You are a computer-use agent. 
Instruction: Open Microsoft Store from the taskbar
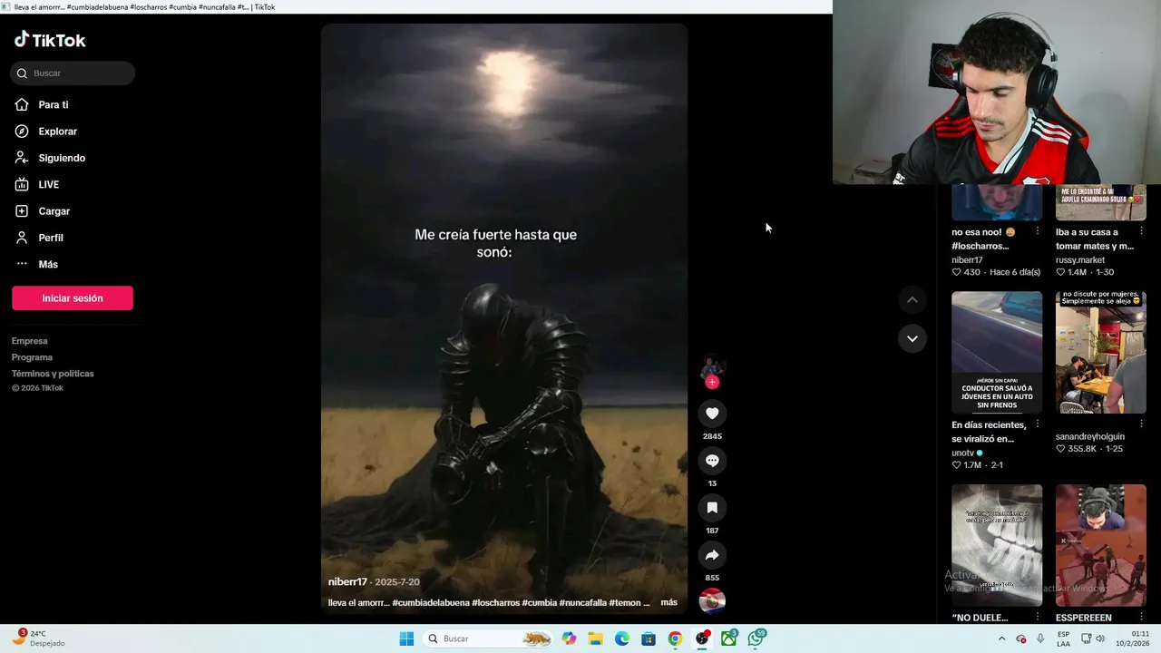(x=649, y=638)
